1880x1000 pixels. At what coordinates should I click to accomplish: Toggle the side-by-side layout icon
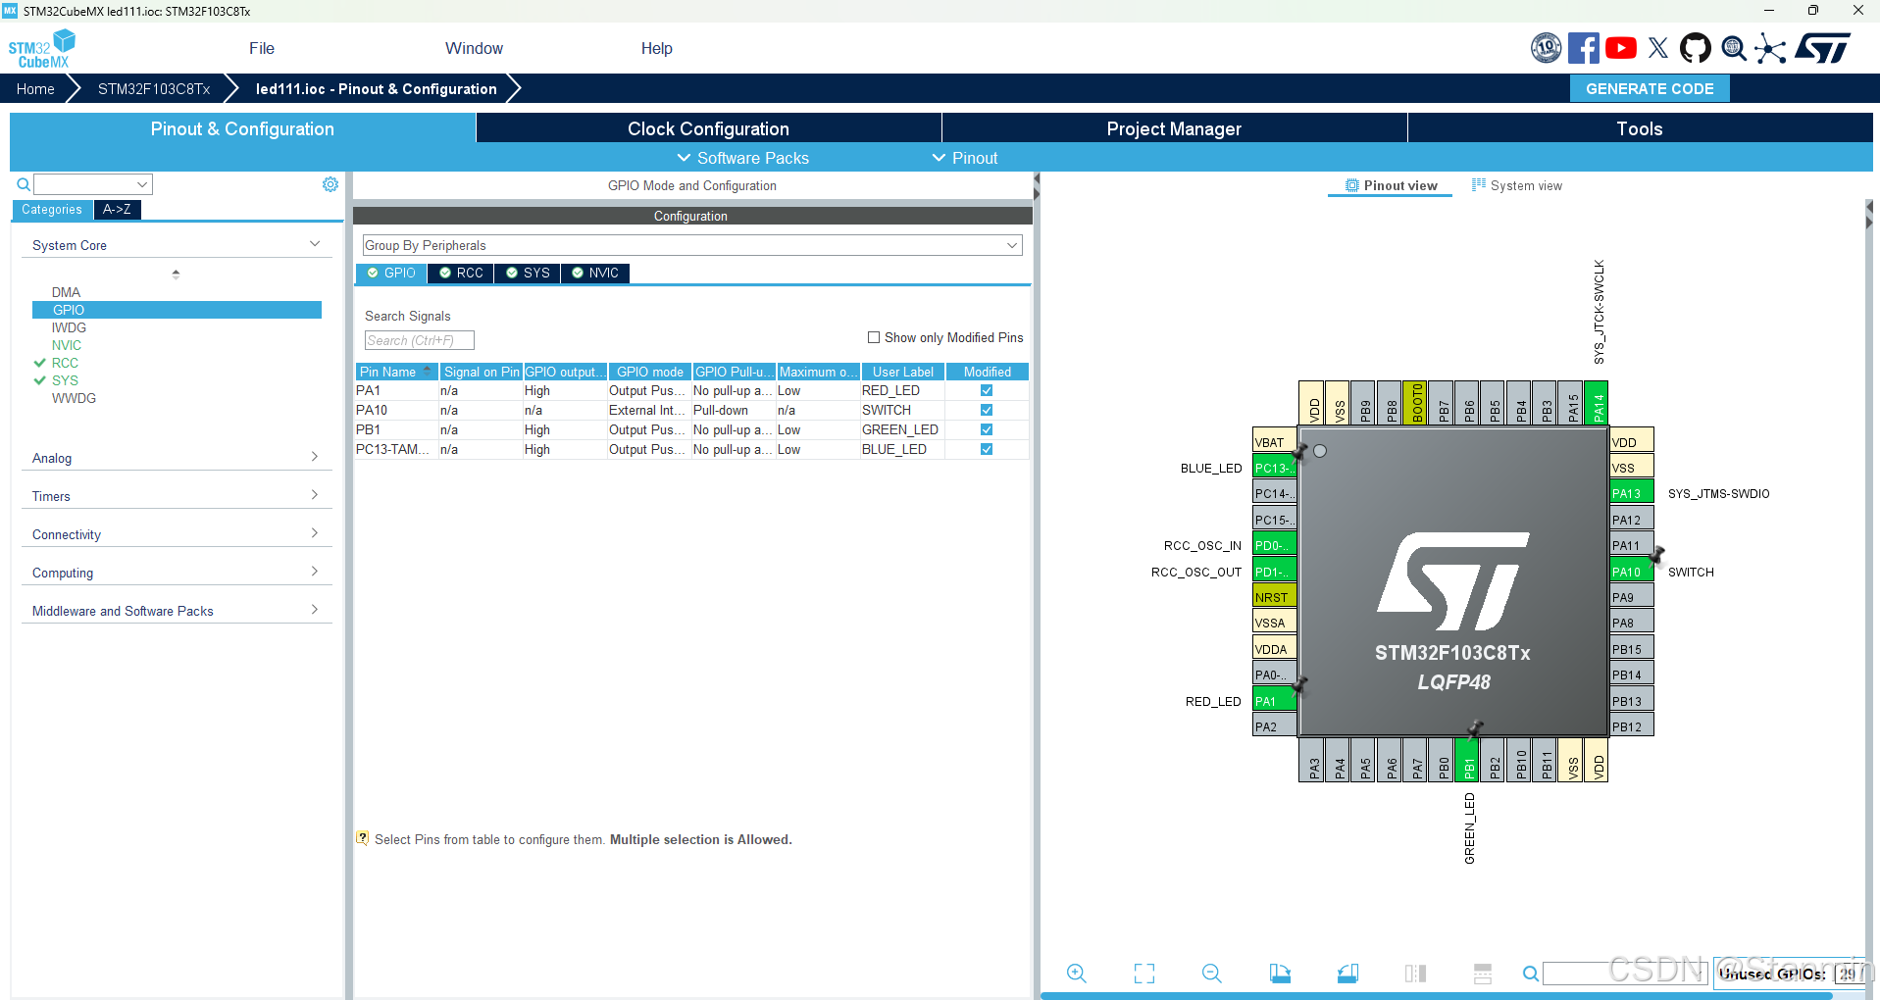1415,974
